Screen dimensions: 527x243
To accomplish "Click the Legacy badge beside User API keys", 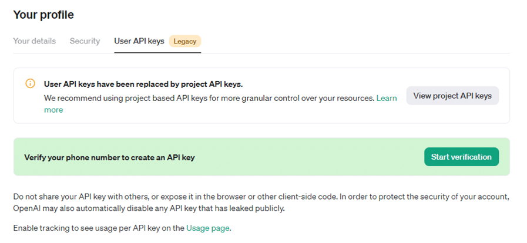I will 185,41.
